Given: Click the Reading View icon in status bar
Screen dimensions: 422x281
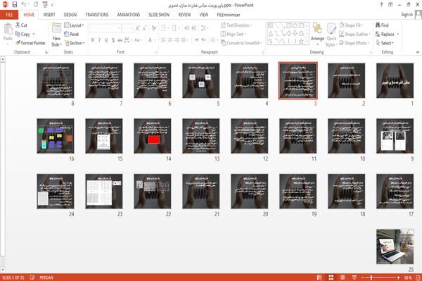Looking at the screenshot, I should (x=343, y=277).
